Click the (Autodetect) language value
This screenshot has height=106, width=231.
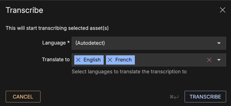(x=90, y=43)
